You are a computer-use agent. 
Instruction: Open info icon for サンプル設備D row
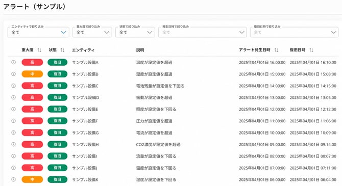[13, 97]
